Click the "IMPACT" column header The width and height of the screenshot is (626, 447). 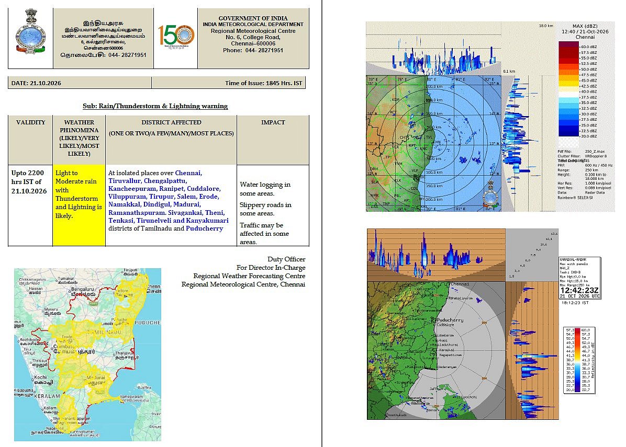click(x=273, y=122)
